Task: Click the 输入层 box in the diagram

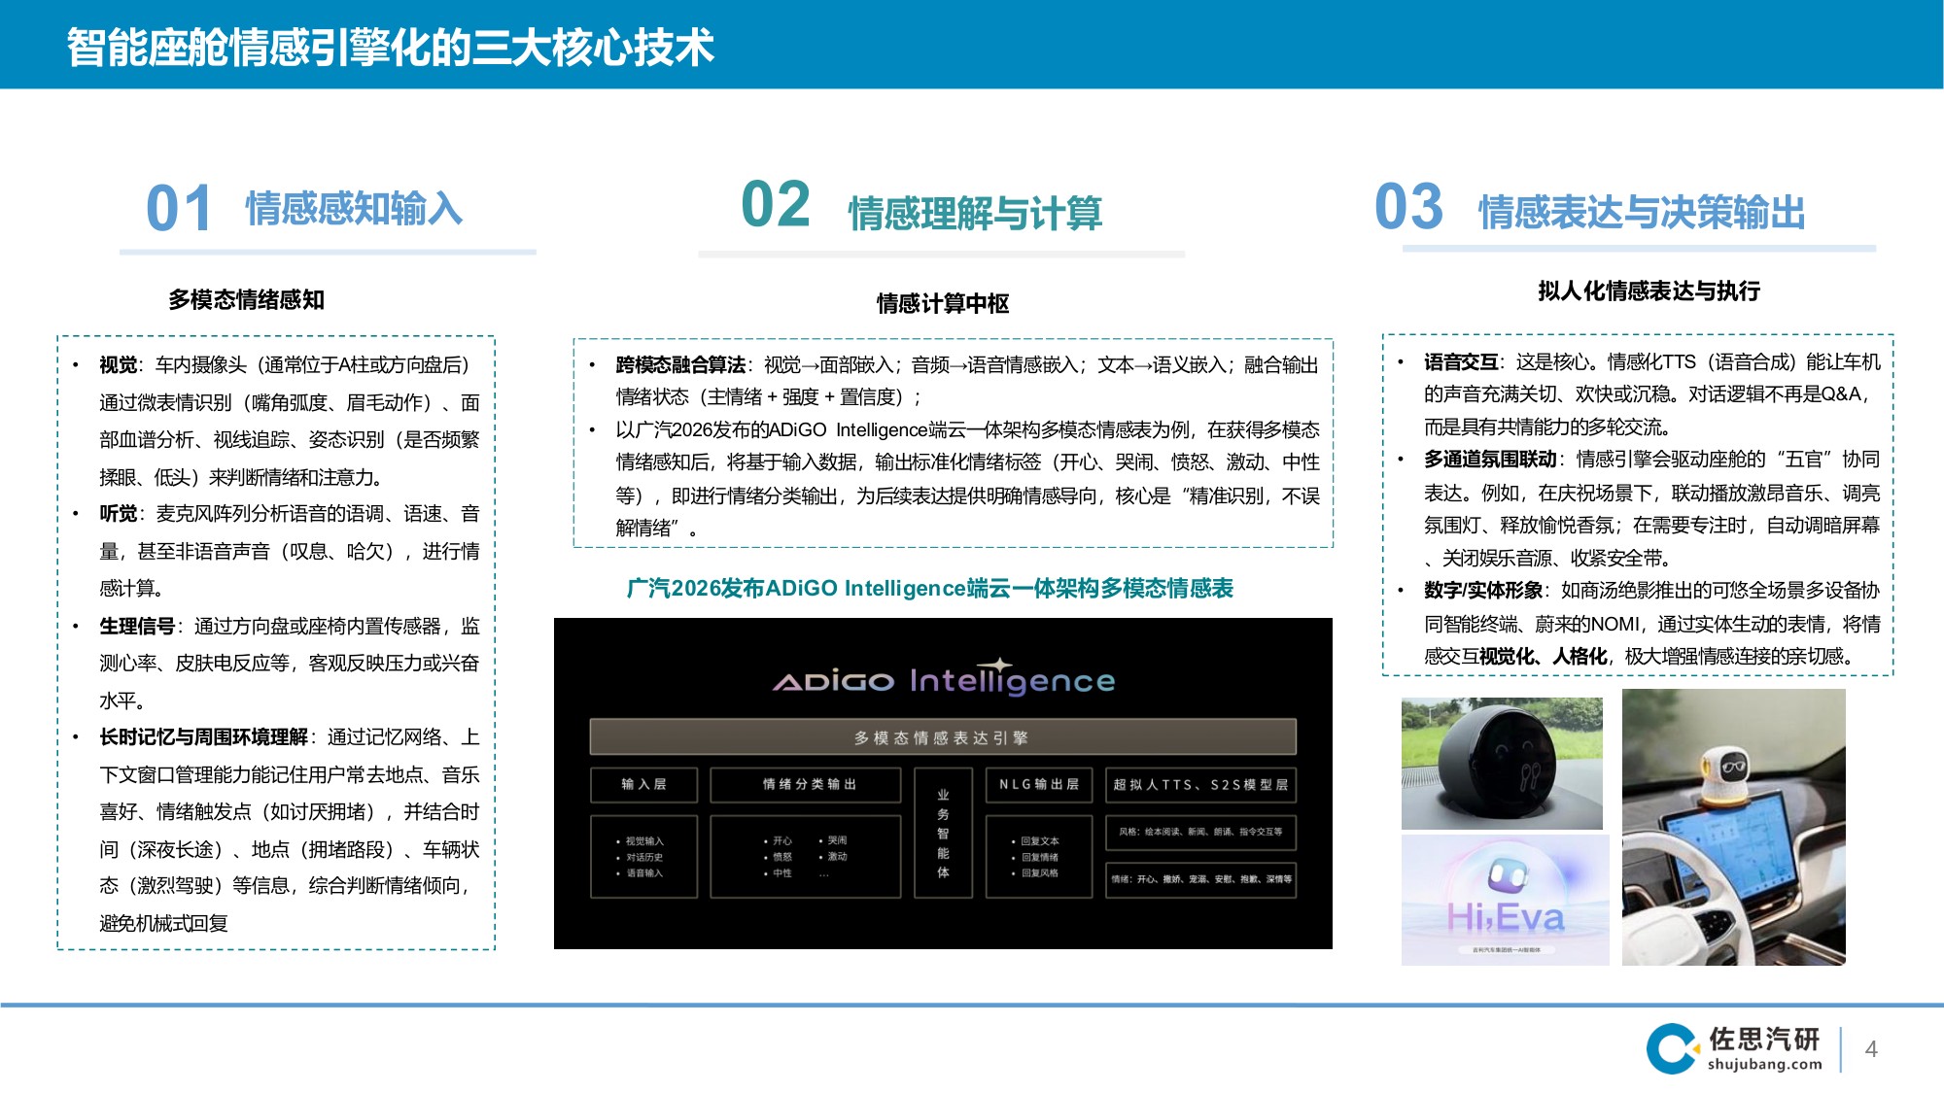Action: pyautogui.click(x=643, y=785)
